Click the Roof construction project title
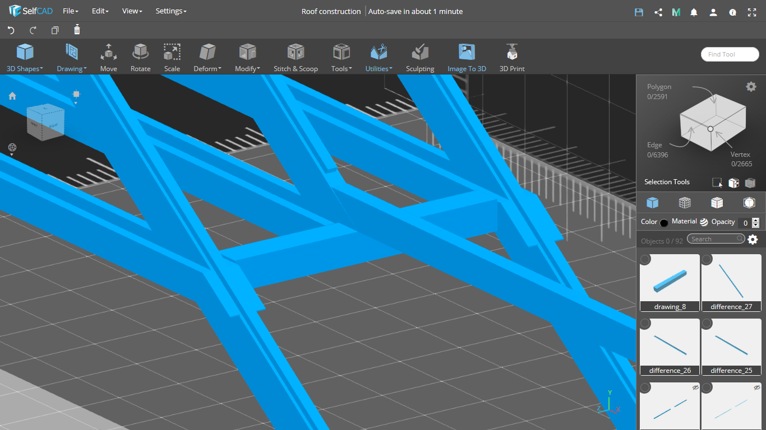The image size is (766, 430). 331,11
